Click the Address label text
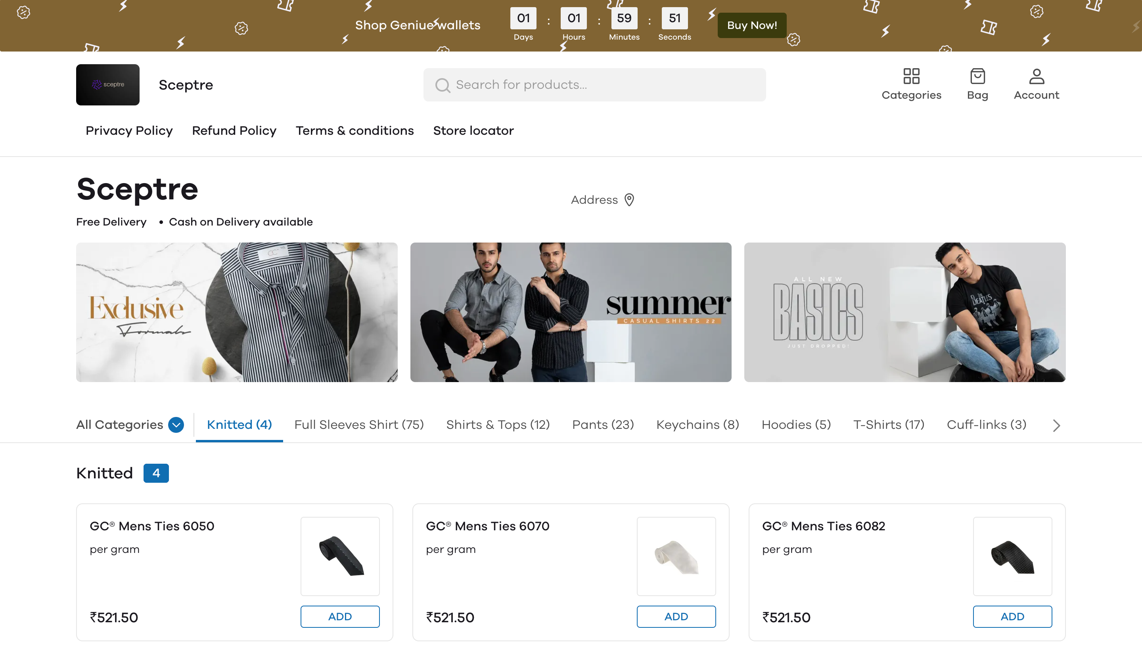The image size is (1142, 650). [x=594, y=200]
